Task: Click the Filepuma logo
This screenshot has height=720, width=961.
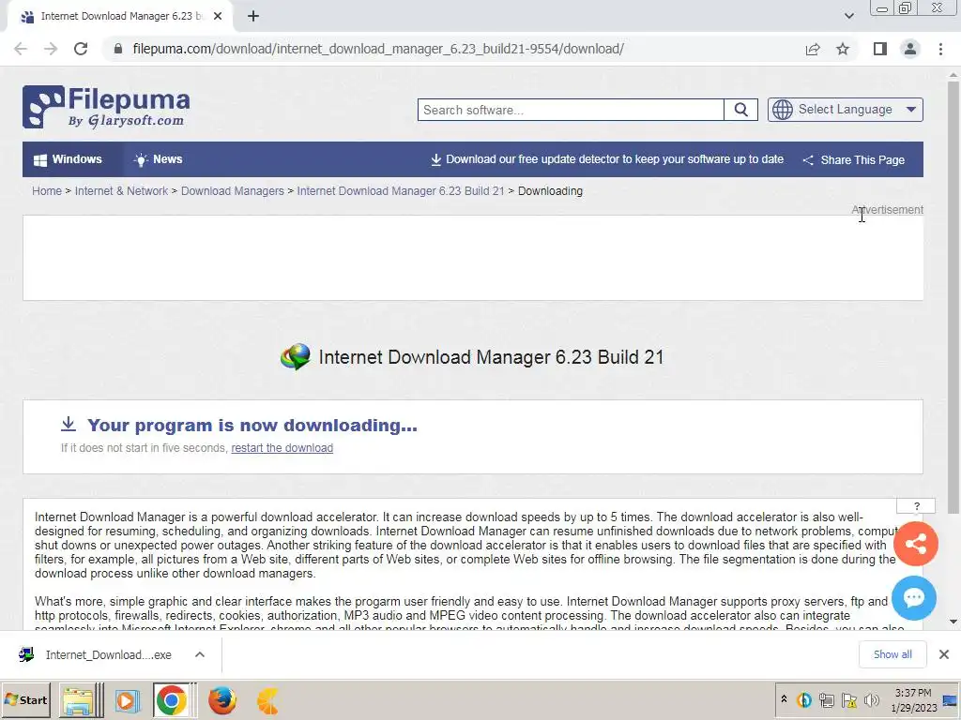Action: click(x=106, y=107)
